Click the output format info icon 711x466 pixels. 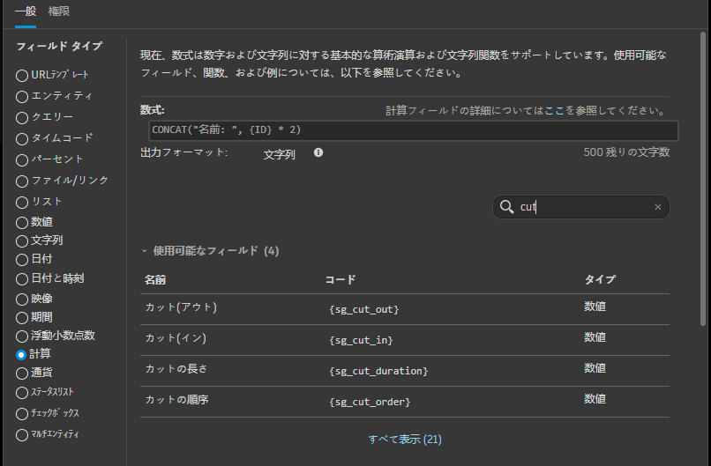point(318,152)
